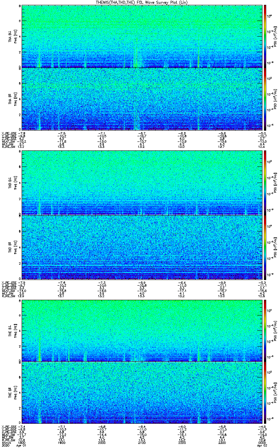The height and width of the screenshot is (448, 280).
Task: Click the 'THA B⊥ freq [Hz]' axis label
Action: (x=13, y=36)
